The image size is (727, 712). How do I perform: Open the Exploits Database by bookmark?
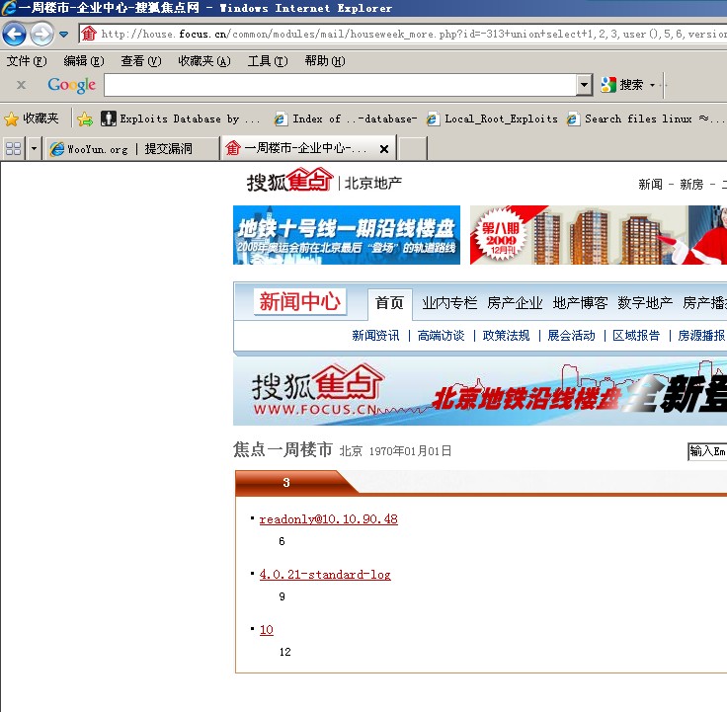coord(181,119)
